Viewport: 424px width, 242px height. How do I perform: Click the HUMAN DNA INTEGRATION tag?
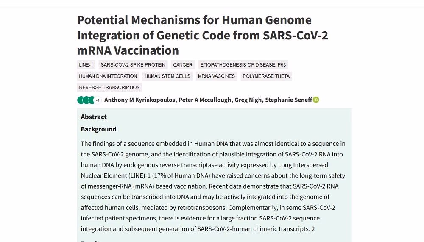(108, 76)
